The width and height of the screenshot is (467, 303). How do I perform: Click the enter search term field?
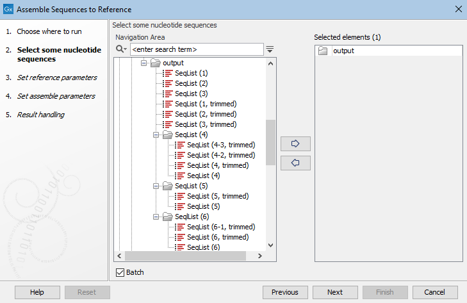pos(196,49)
